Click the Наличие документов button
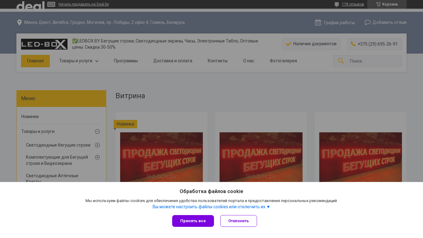The width and height of the screenshot is (423, 238). (311, 44)
